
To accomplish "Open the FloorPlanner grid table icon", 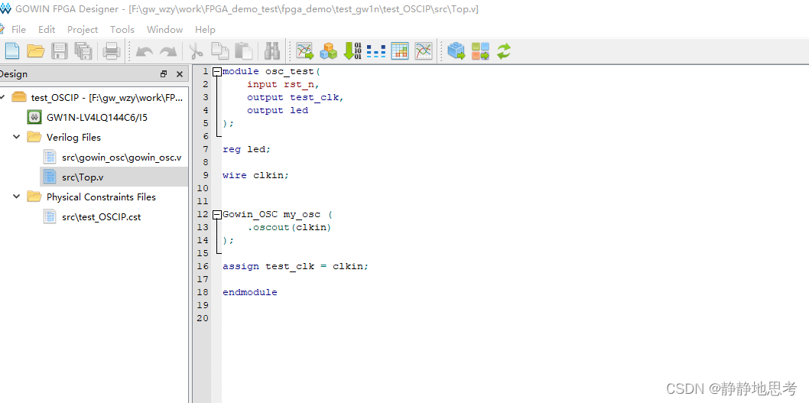I will tap(400, 50).
